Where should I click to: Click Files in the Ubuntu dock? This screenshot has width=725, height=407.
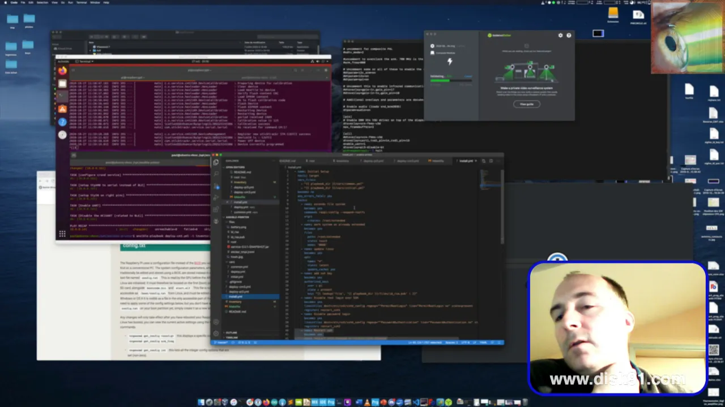tap(62, 84)
